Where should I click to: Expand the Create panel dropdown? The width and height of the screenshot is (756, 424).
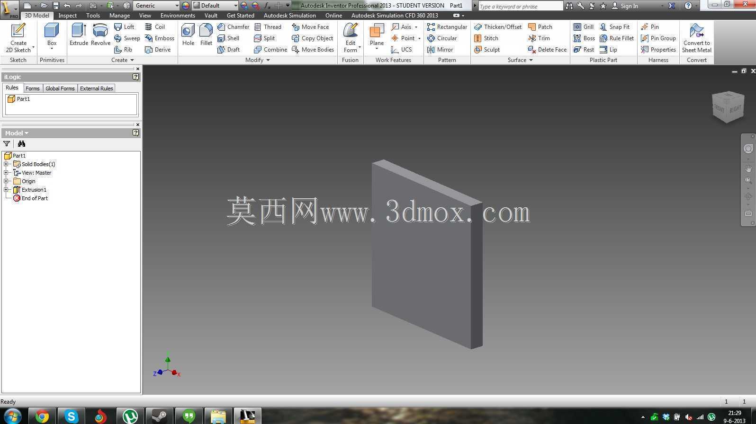[x=123, y=60]
